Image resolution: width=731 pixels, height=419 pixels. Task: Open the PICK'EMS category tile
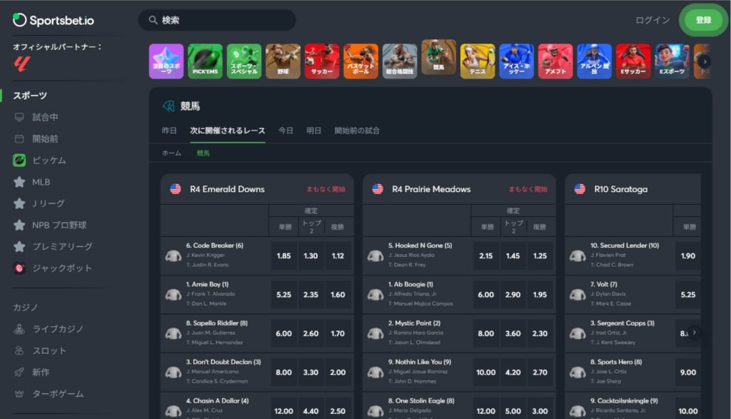(205, 61)
